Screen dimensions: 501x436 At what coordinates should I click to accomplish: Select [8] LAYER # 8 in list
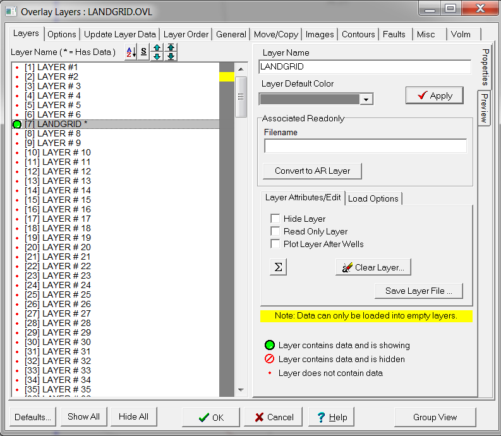[x=116, y=133]
